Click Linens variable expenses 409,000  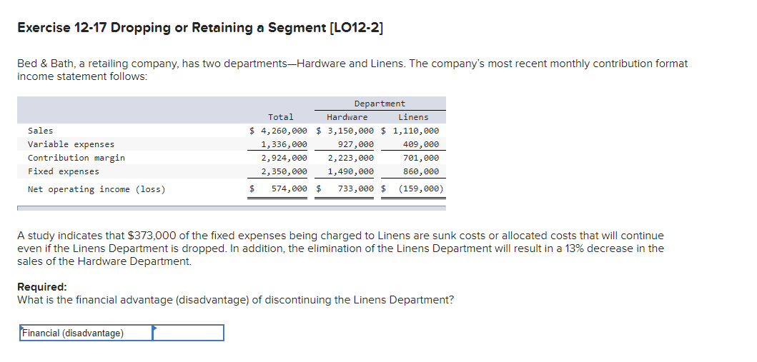click(x=421, y=144)
